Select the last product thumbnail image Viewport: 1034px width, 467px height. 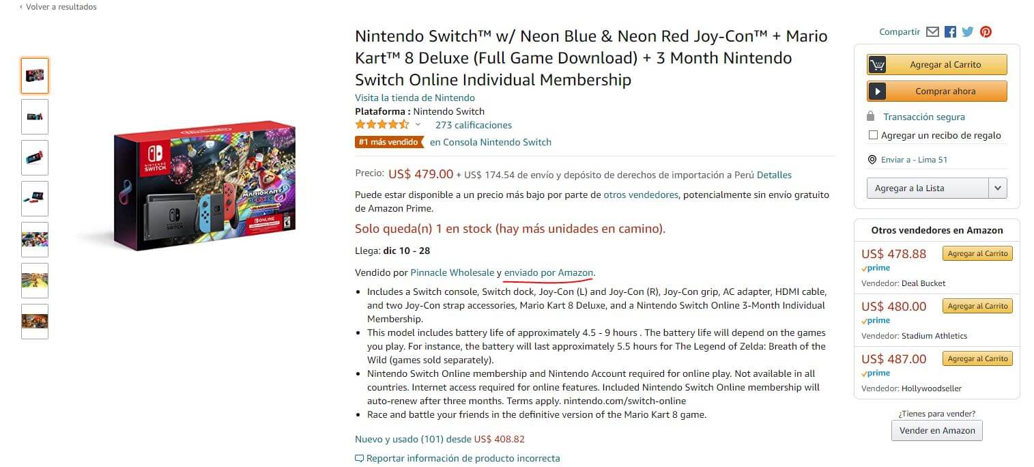pos(35,322)
